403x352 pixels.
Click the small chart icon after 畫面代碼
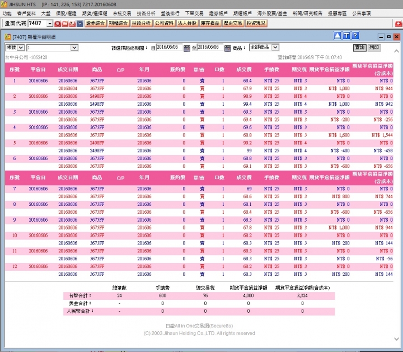pos(72,24)
